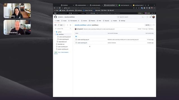Viewport: 179px width, 100px height.
Task: Click the search icon in file tree header
Action: pyautogui.click(x=70, y=25)
